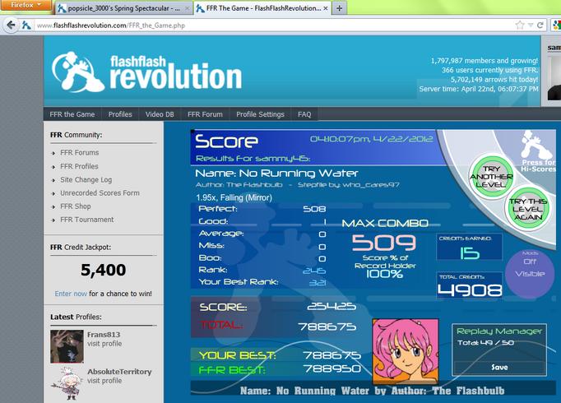Click Try Another Level button
The width and height of the screenshot is (561, 403).
coord(491,176)
